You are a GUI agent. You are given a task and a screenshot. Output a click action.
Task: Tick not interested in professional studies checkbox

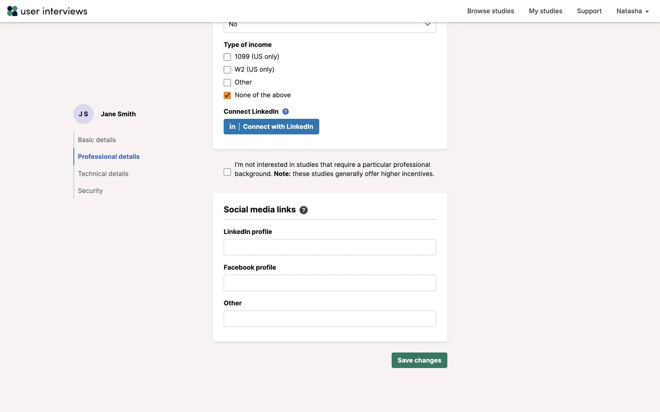227,172
